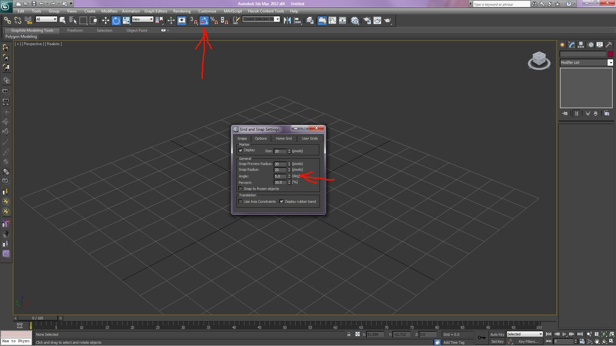The width and height of the screenshot is (616, 346).
Task: Click Render Production teapot icon
Action: tap(388, 20)
